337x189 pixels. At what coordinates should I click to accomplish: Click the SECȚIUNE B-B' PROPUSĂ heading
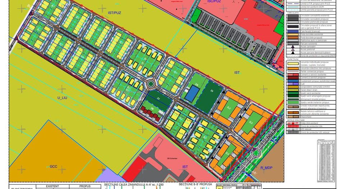[x=196, y=185]
